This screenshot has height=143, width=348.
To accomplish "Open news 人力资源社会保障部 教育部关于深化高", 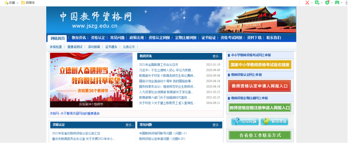I will [x=166, y=92].
